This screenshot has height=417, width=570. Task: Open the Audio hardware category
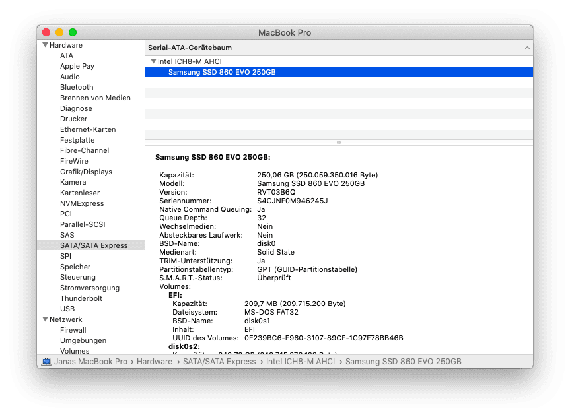pyautogui.click(x=70, y=77)
